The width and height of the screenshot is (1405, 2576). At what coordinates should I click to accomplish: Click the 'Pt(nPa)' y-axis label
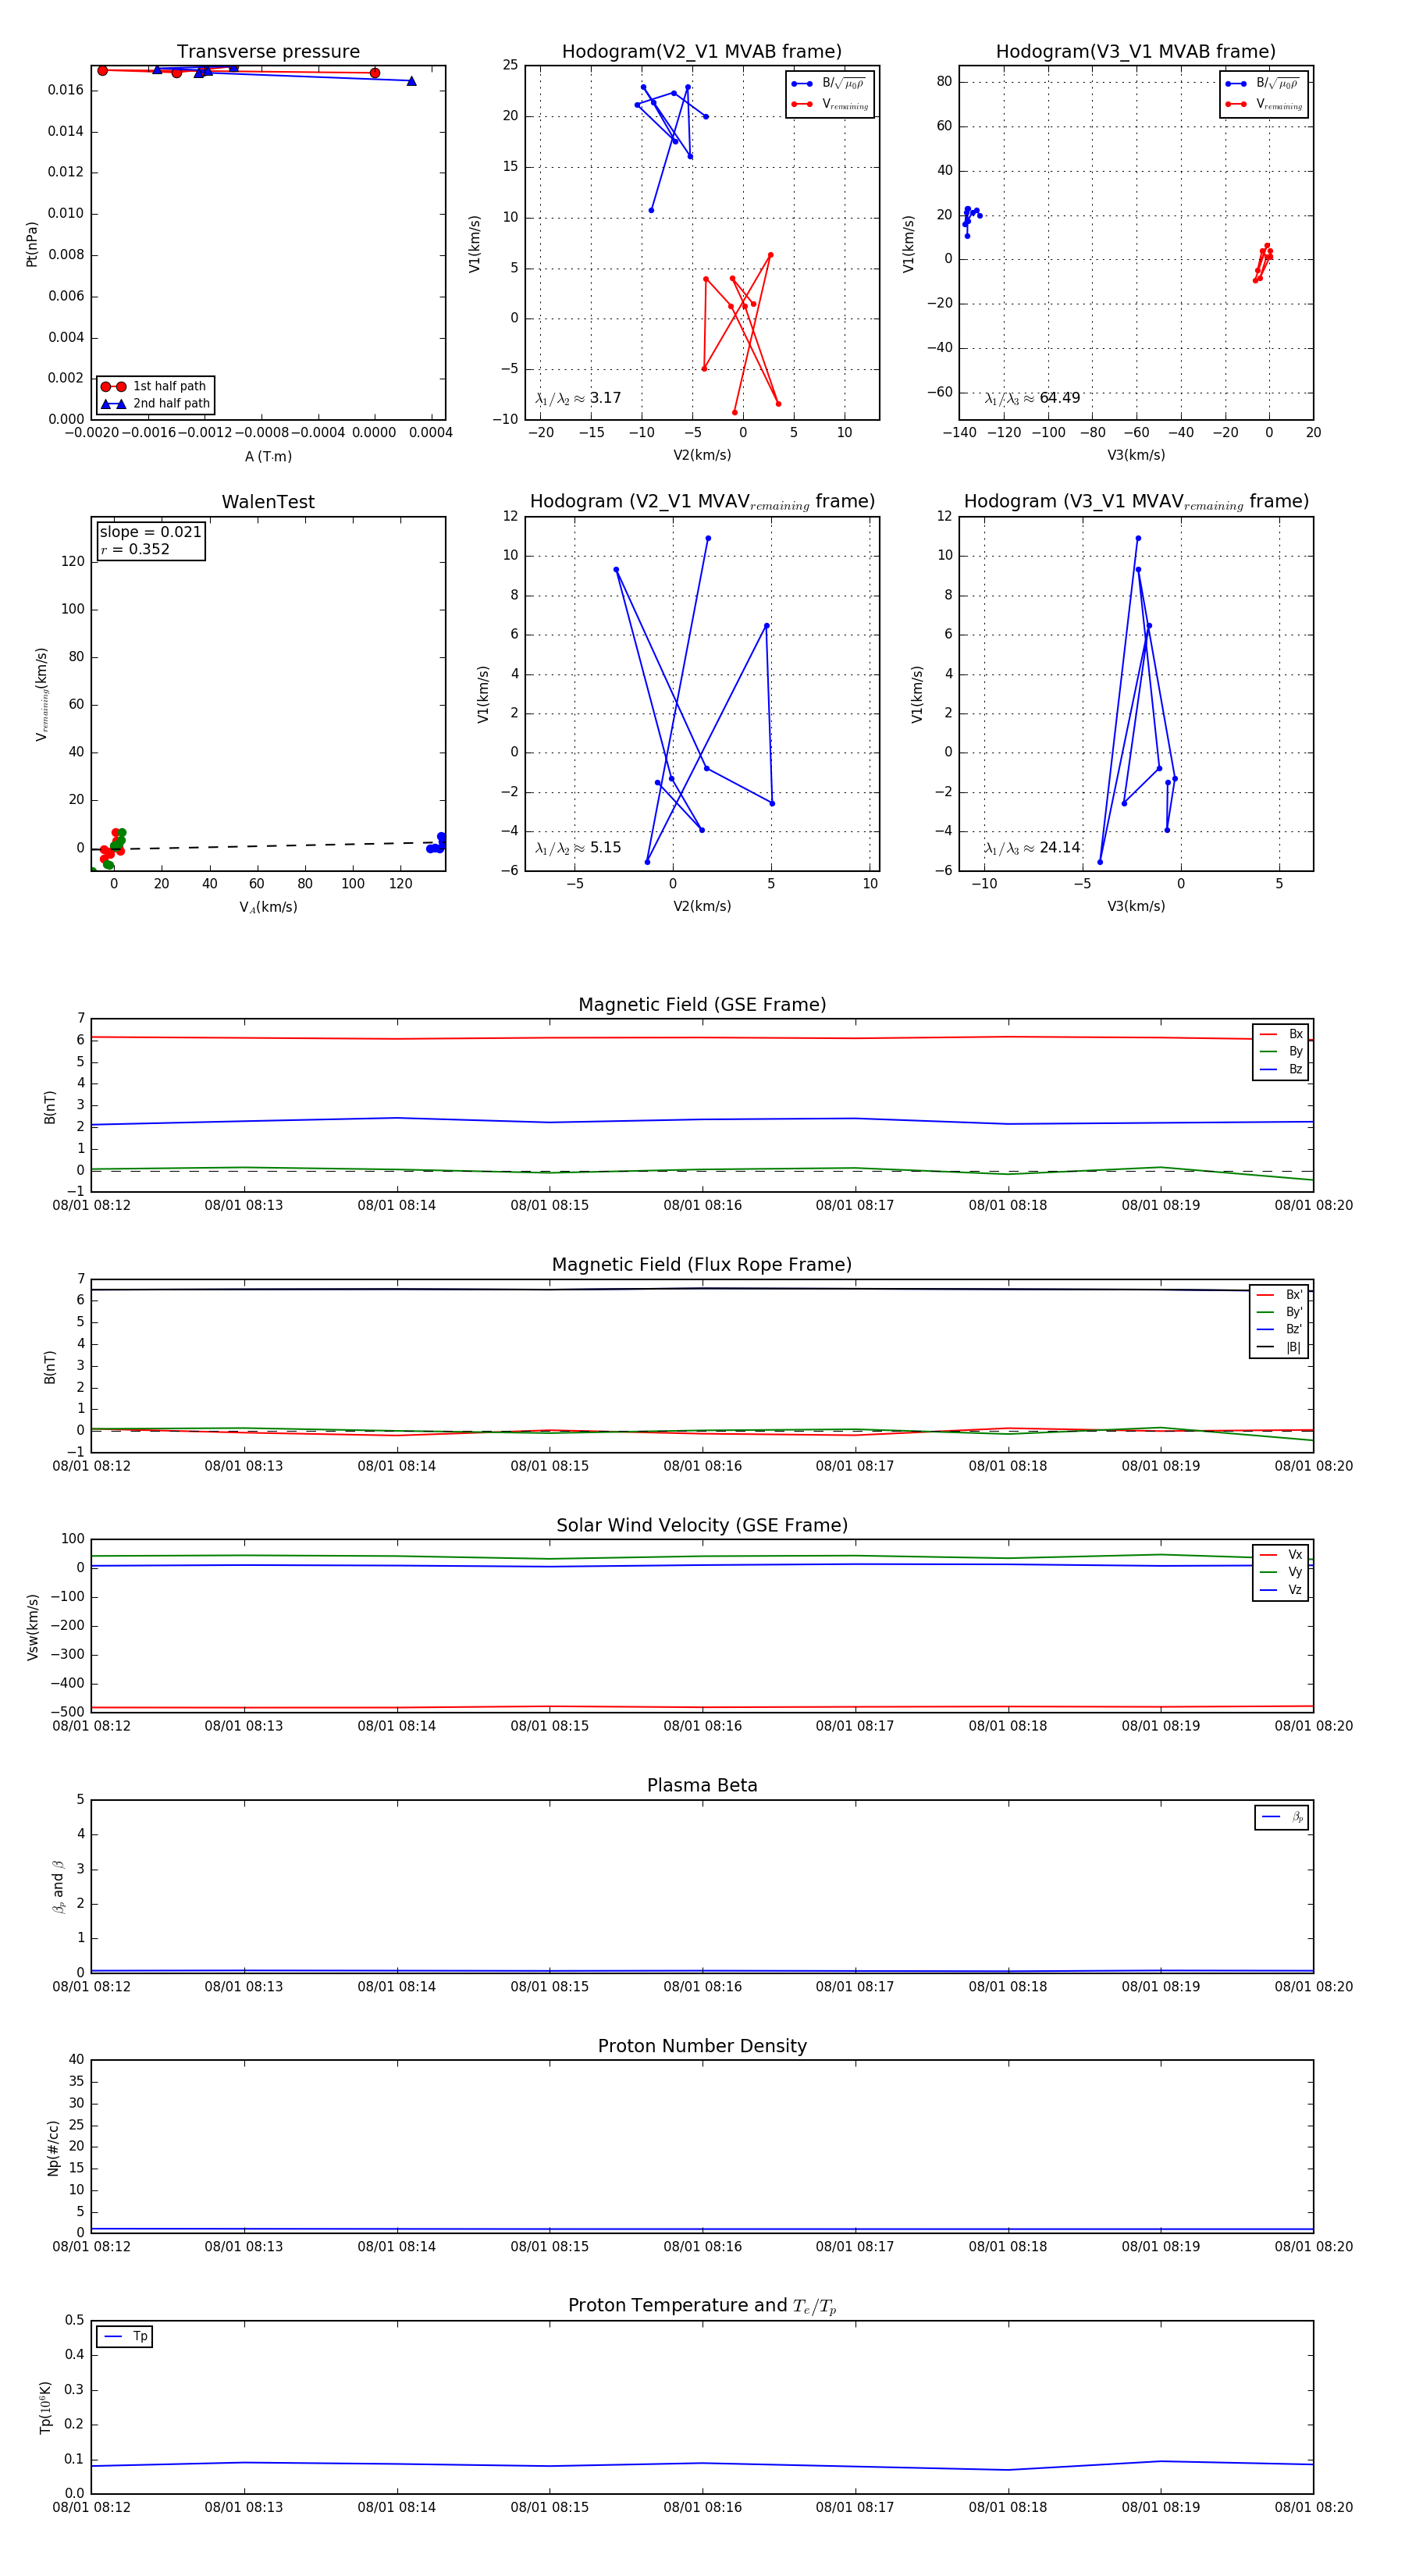pos(31,244)
